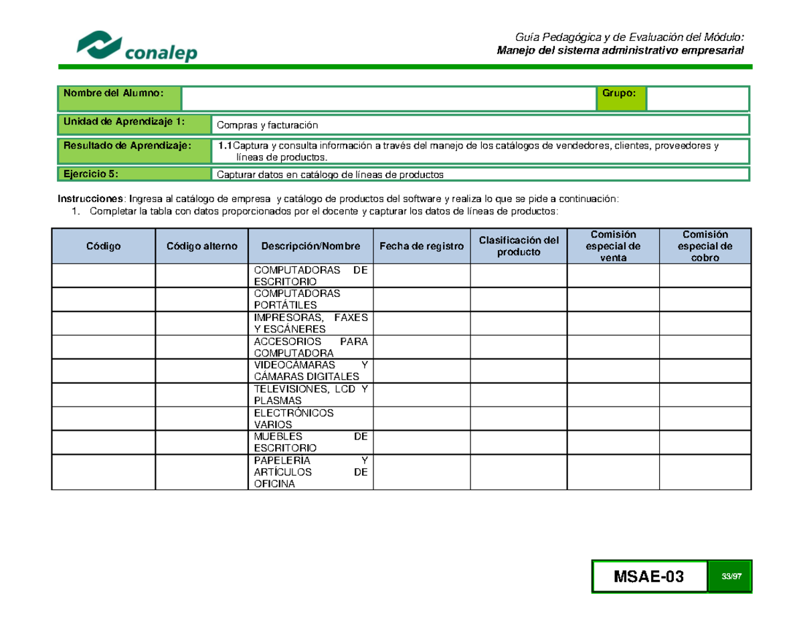Click the PAPELERÍA Y ARTÍCULOS DE OFICINA cell
Image resolution: width=803 pixels, height=620 pixels.
310,472
